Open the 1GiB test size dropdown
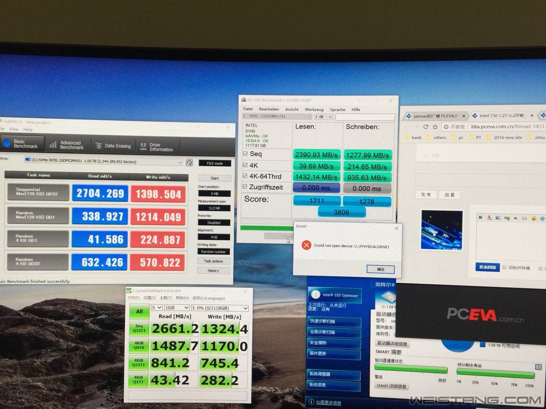The height and width of the screenshot is (409, 546). (176, 308)
